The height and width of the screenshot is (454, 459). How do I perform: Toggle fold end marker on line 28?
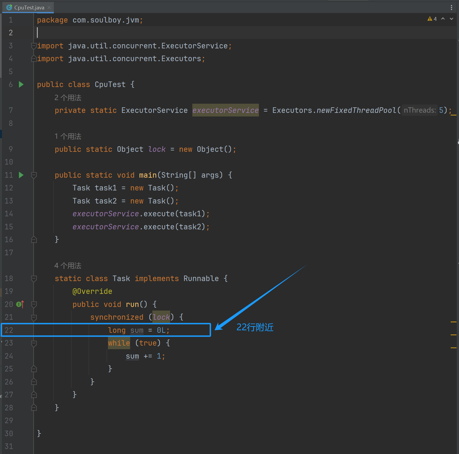34,408
